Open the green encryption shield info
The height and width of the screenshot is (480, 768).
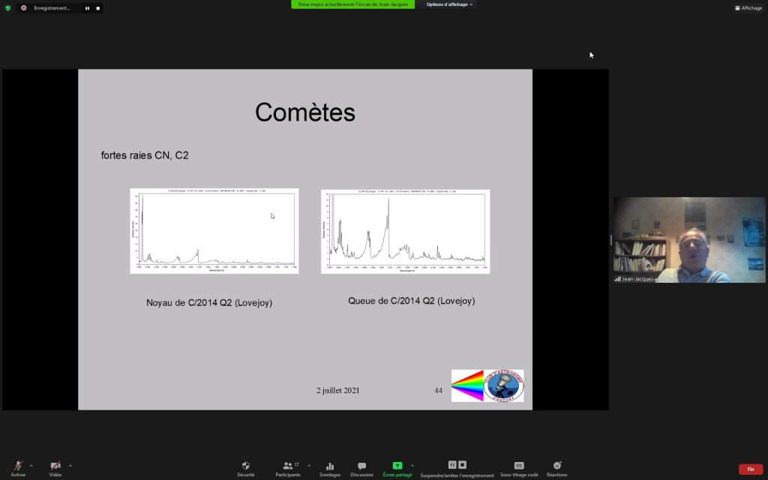point(7,7)
